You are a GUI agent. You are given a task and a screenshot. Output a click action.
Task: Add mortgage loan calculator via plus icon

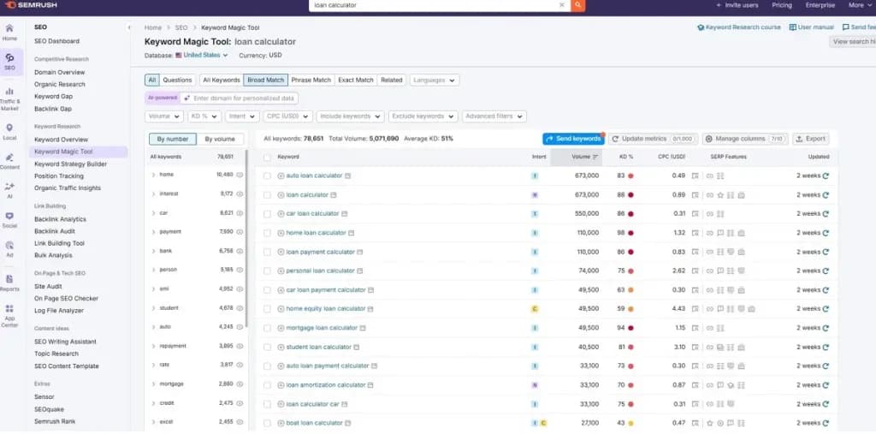click(x=281, y=328)
